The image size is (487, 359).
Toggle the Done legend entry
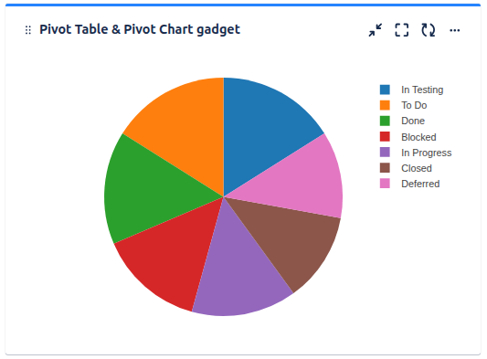coord(413,121)
